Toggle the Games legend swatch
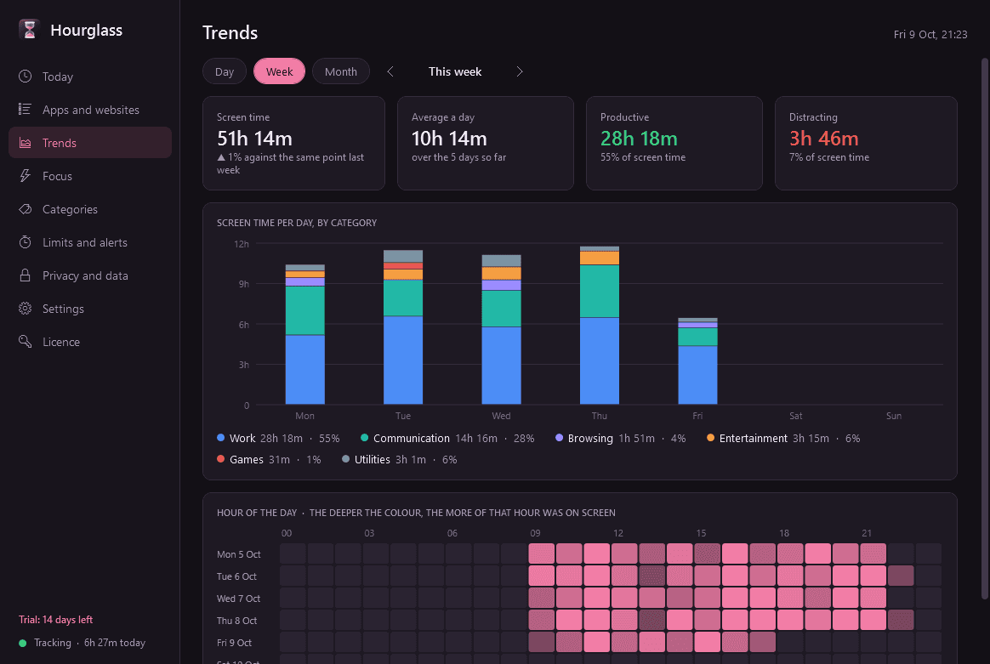The height and width of the screenshot is (664, 990). tap(221, 459)
